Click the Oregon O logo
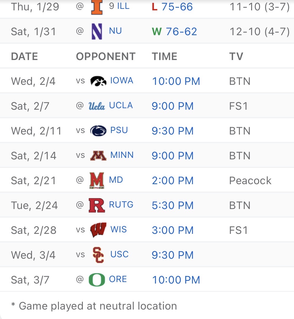This screenshot has height=319, width=294. click(97, 280)
